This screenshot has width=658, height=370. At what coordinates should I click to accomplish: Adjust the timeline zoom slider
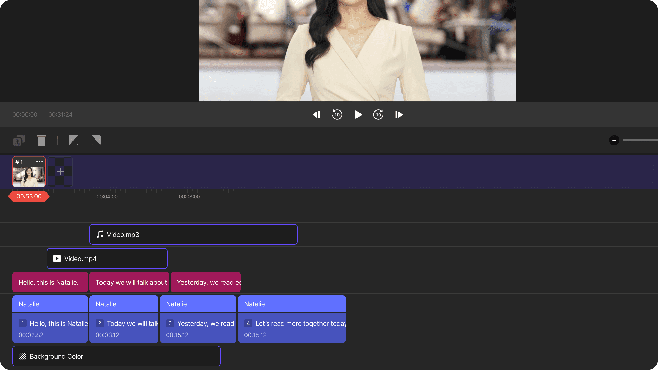click(640, 140)
